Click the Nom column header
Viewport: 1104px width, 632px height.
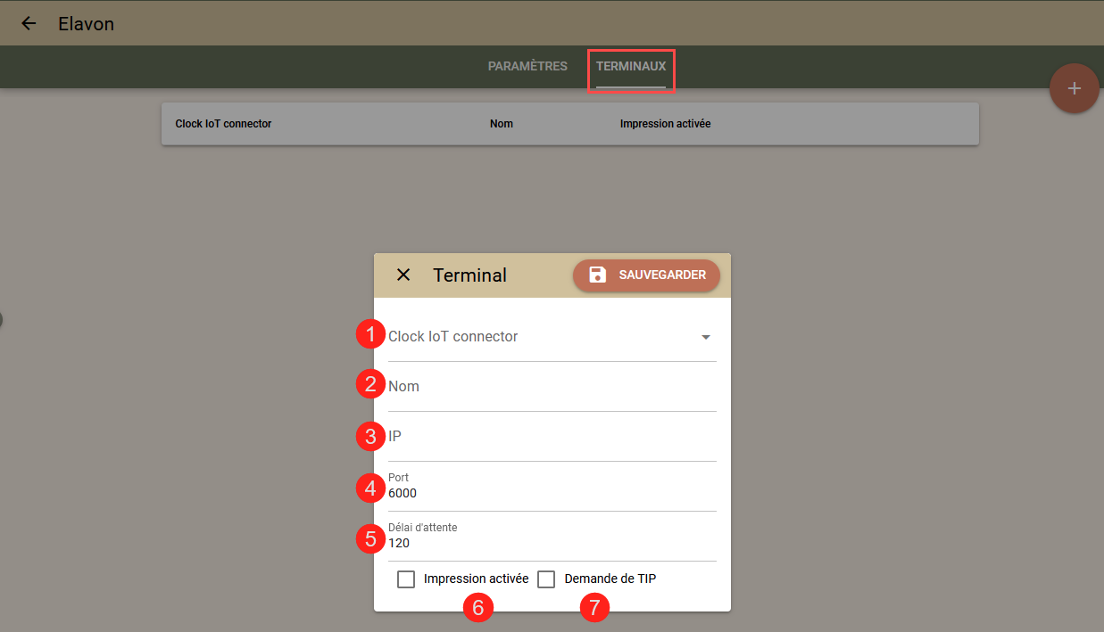502,124
